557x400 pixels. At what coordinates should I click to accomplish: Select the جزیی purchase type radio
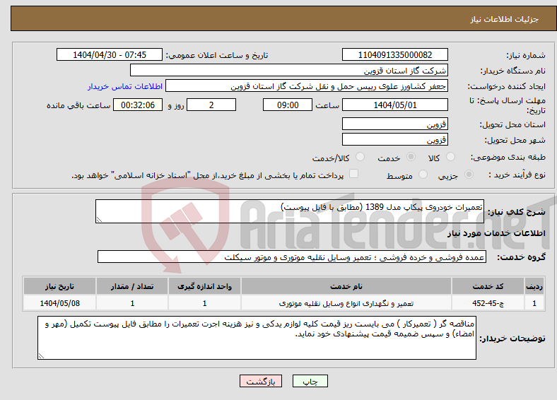point(469,175)
